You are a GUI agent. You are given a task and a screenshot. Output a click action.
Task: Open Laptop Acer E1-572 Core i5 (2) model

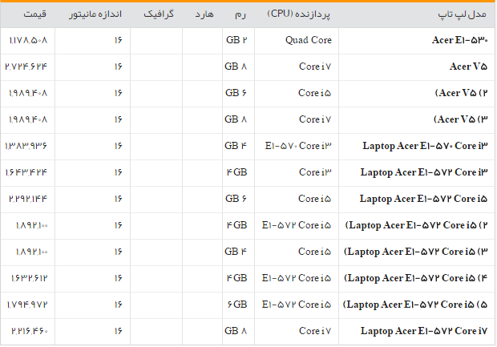[416, 225]
